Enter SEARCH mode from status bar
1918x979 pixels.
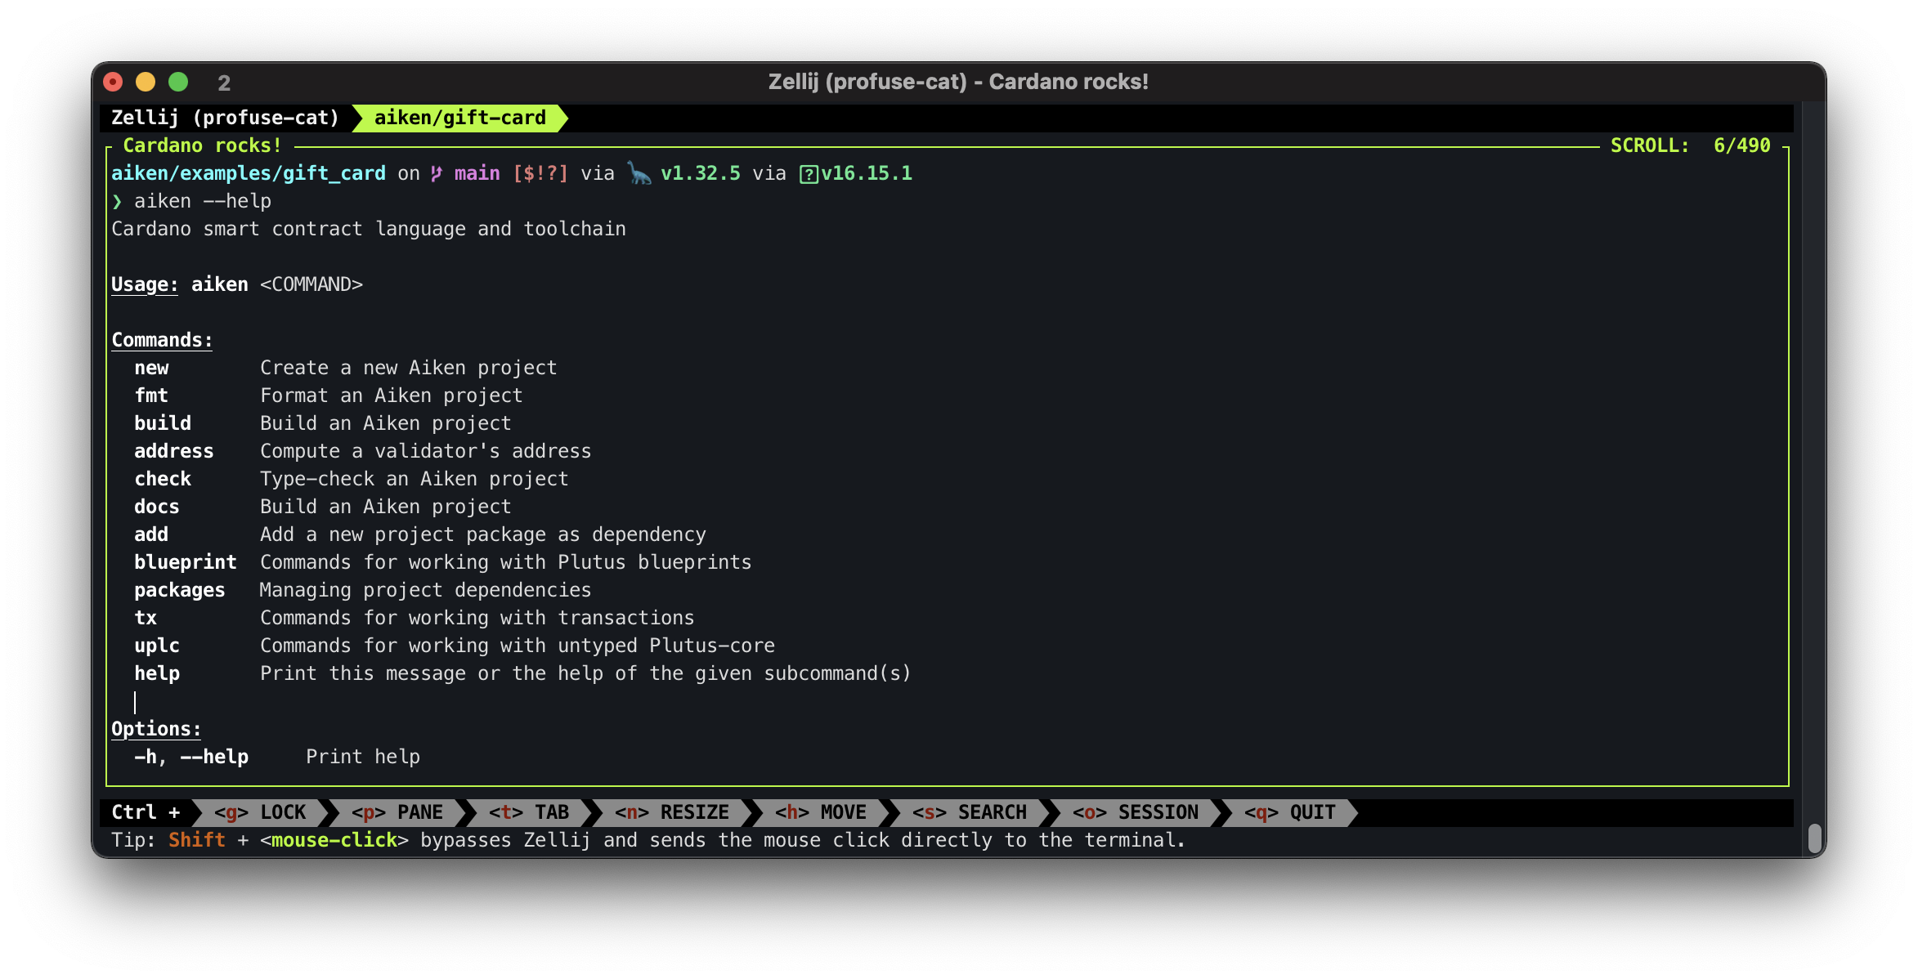(x=970, y=812)
